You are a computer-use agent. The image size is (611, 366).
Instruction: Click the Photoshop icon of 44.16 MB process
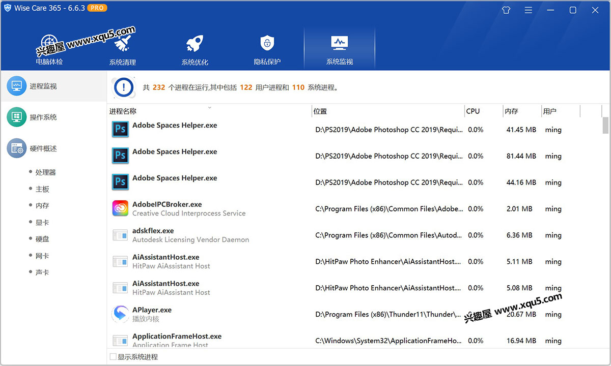[120, 182]
